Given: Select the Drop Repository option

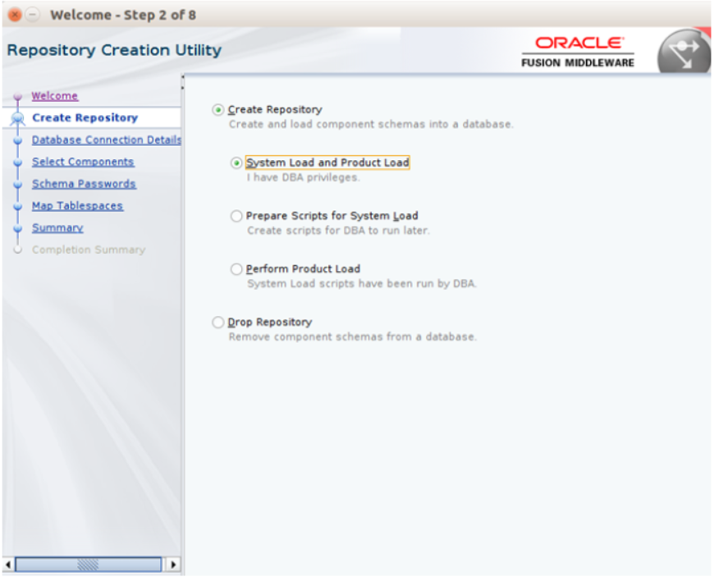Looking at the screenshot, I should tap(217, 322).
